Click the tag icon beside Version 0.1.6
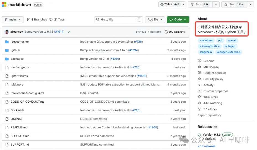The height and width of the screenshot is (150, 257). [x=199, y=135]
